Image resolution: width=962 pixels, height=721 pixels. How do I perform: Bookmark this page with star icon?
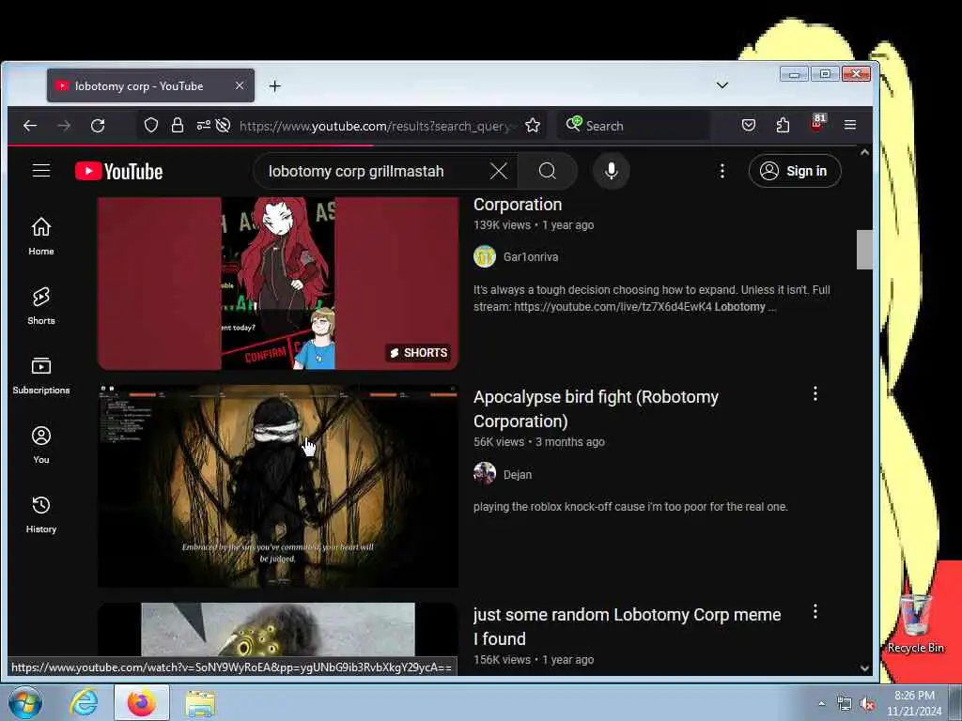coord(533,126)
